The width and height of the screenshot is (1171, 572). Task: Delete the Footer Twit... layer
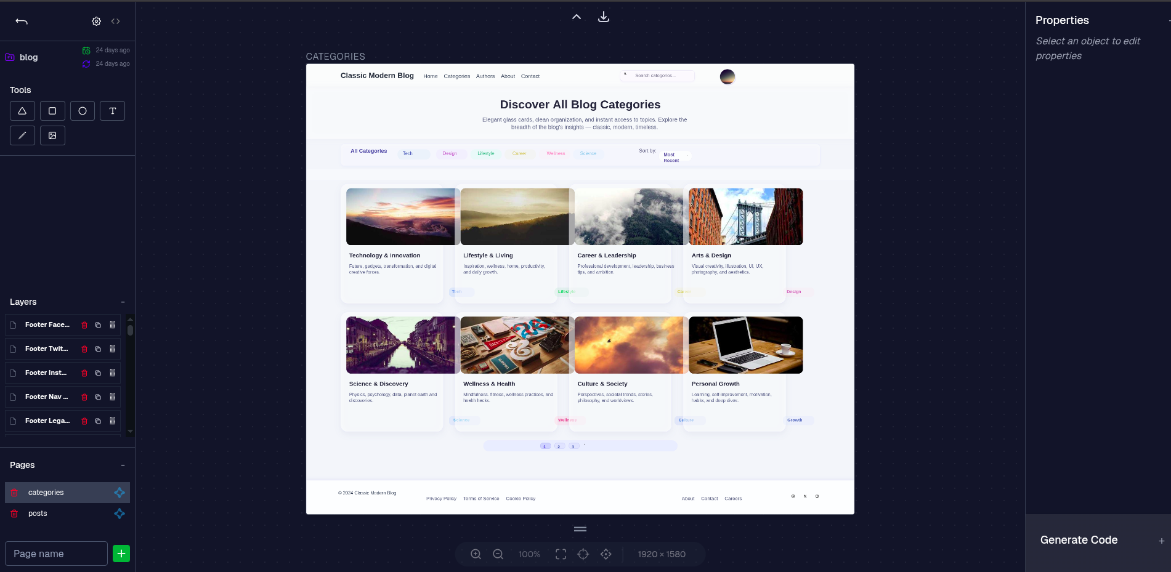84,349
